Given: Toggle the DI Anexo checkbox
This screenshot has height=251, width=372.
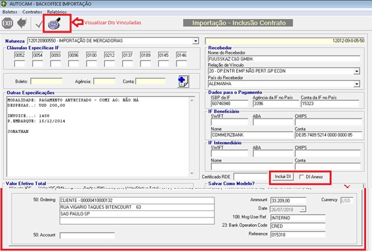Looking at the screenshot, I should click(302, 177).
